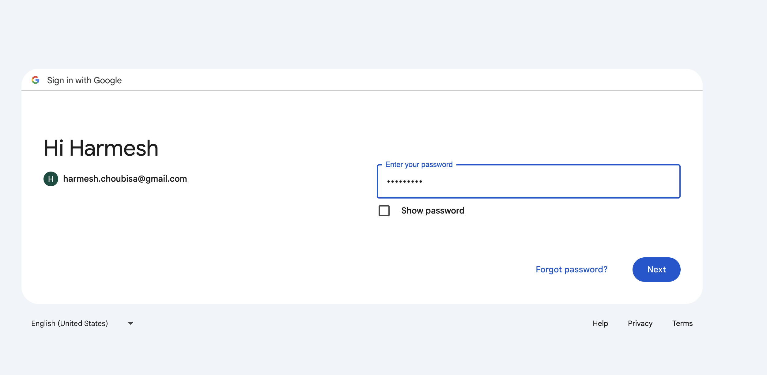Click the "Hi Harmesh" heading

click(101, 148)
